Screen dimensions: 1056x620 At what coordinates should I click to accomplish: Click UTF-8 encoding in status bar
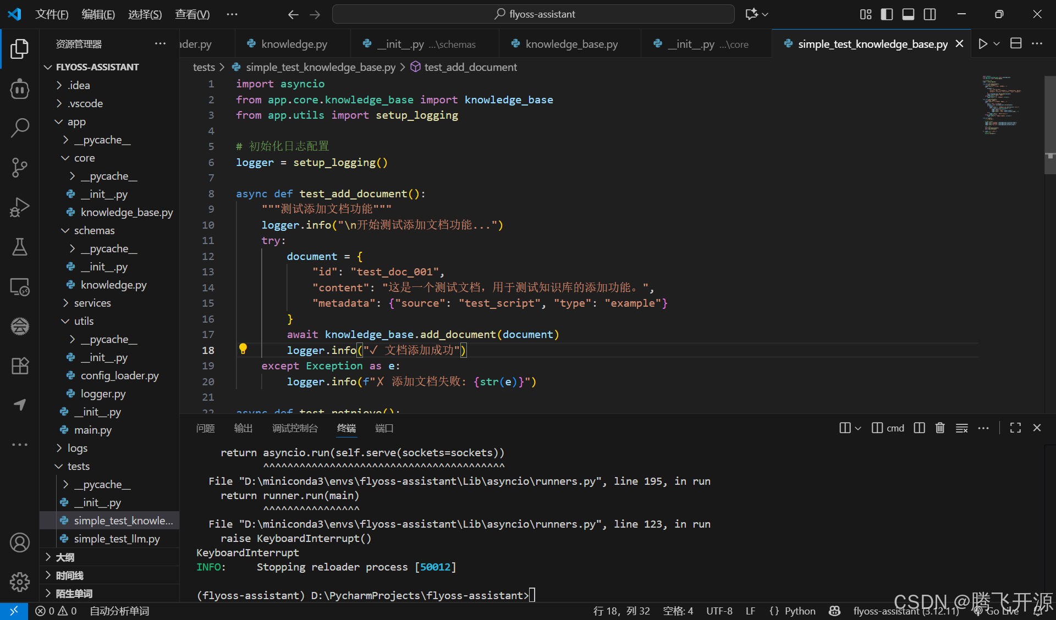[719, 611]
